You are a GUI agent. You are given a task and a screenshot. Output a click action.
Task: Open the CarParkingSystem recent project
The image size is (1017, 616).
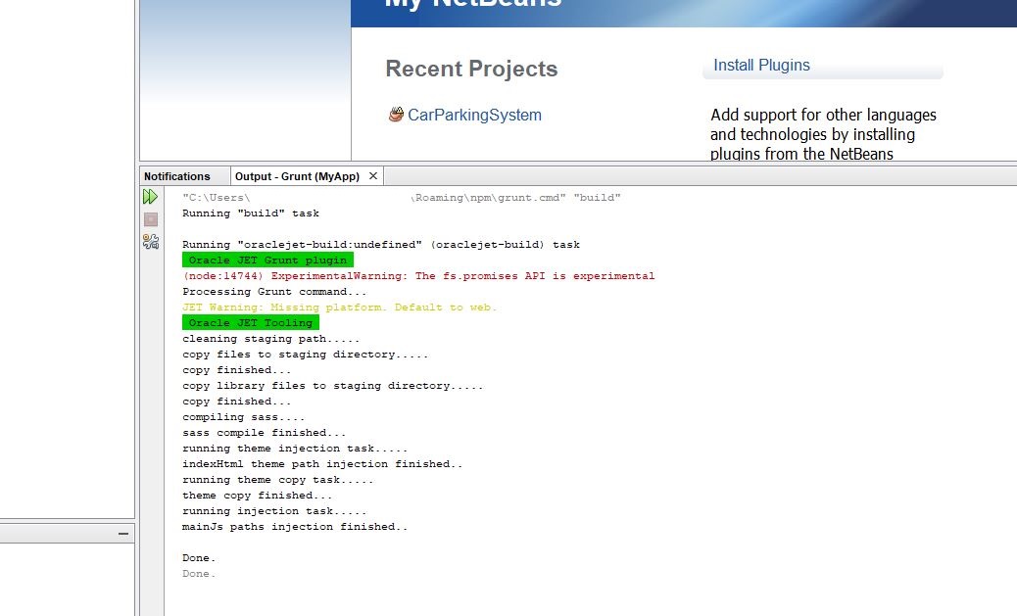474,115
